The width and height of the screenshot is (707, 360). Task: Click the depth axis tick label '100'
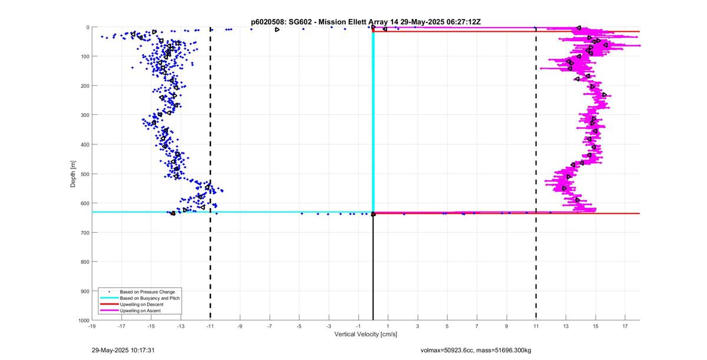click(85, 57)
